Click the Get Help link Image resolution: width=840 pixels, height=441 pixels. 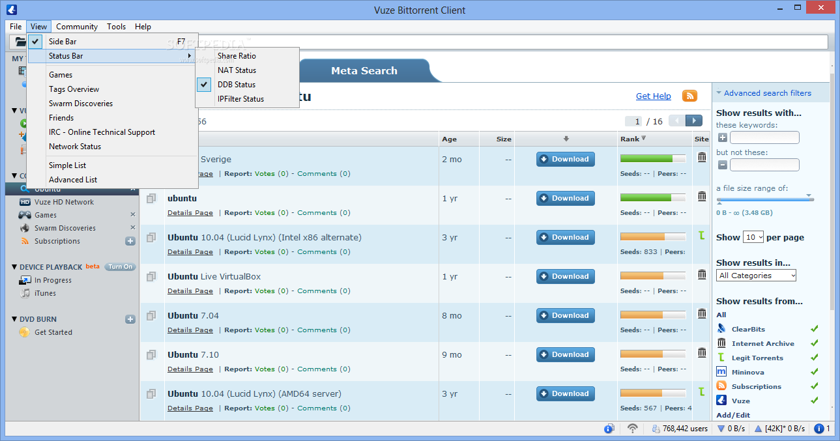tap(653, 96)
